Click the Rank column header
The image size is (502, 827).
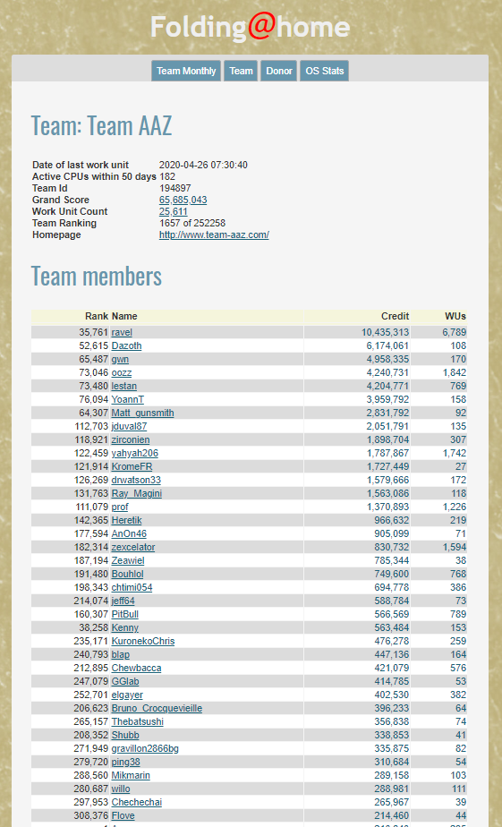click(97, 317)
